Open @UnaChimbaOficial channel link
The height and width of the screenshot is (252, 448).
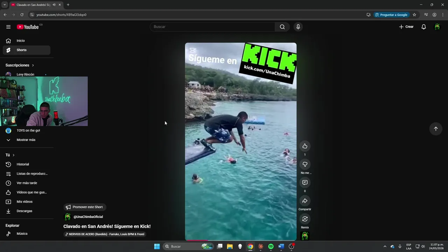[88, 217]
